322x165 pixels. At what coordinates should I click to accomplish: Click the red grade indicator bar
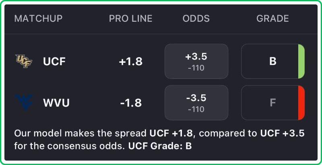(x=301, y=103)
